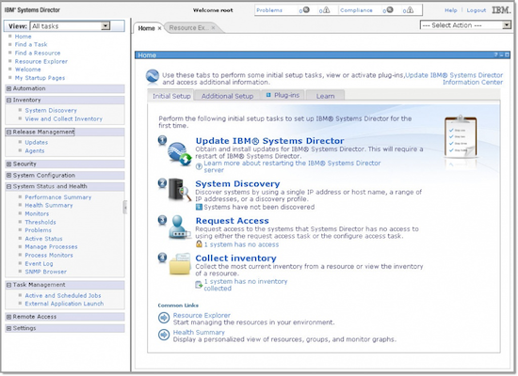The height and width of the screenshot is (376, 518).
Task: Click the sidebar collapse handle
Action: pos(125,208)
